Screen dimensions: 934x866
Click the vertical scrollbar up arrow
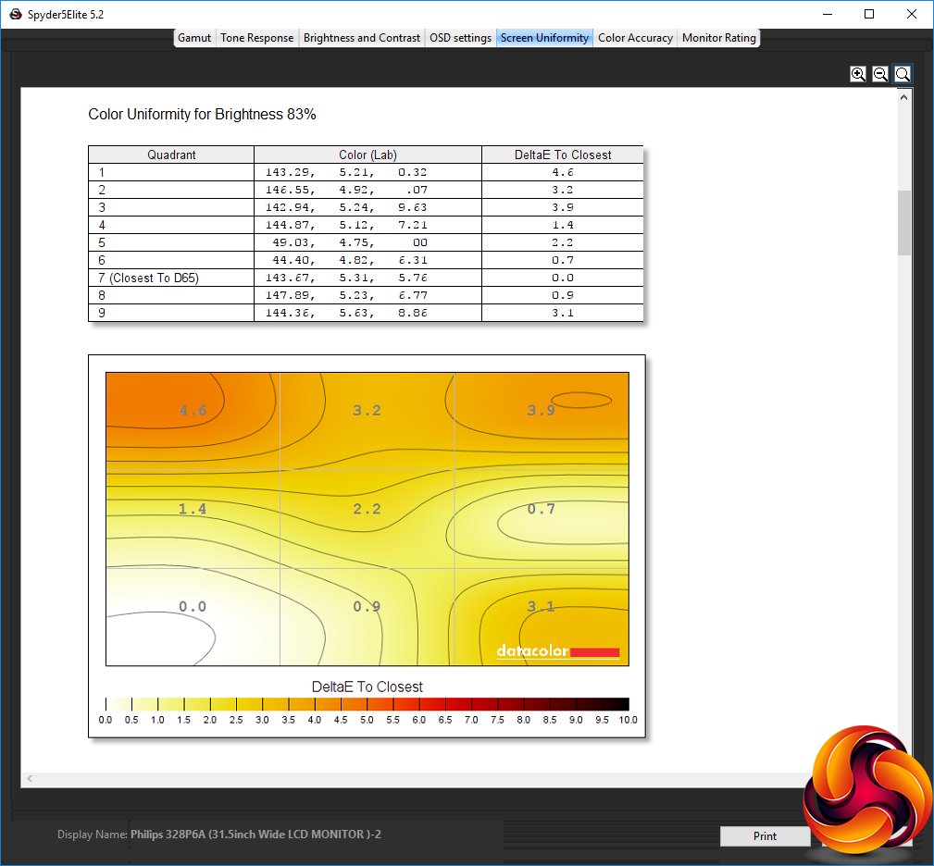point(904,97)
